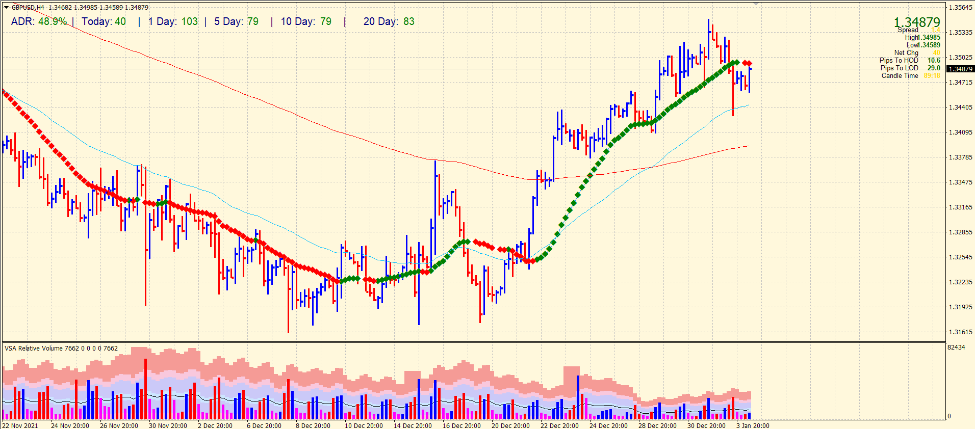Click the Spread label in info panel
The width and height of the screenshot is (975, 429).
click(908, 30)
